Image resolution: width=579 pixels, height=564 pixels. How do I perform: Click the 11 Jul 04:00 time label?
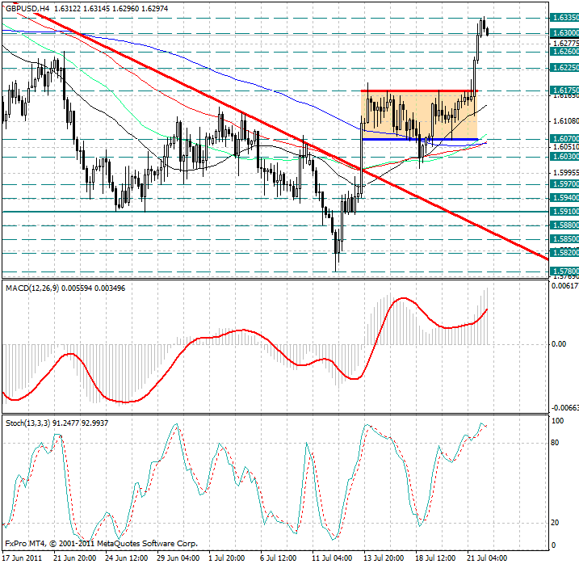[x=334, y=558]
